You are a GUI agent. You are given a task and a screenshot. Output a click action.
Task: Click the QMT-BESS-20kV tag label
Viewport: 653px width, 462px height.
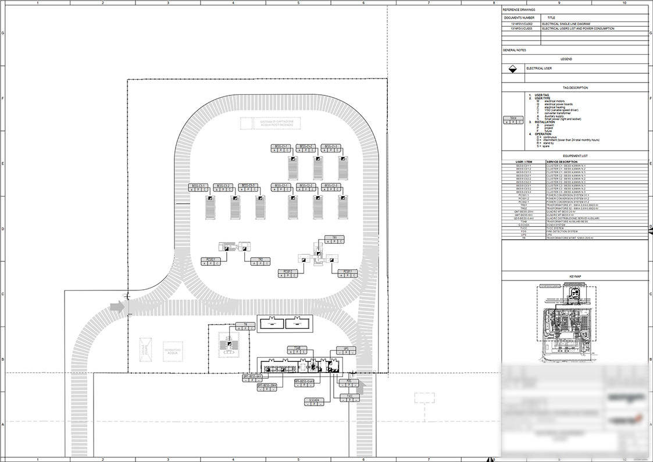coord(267,385)
